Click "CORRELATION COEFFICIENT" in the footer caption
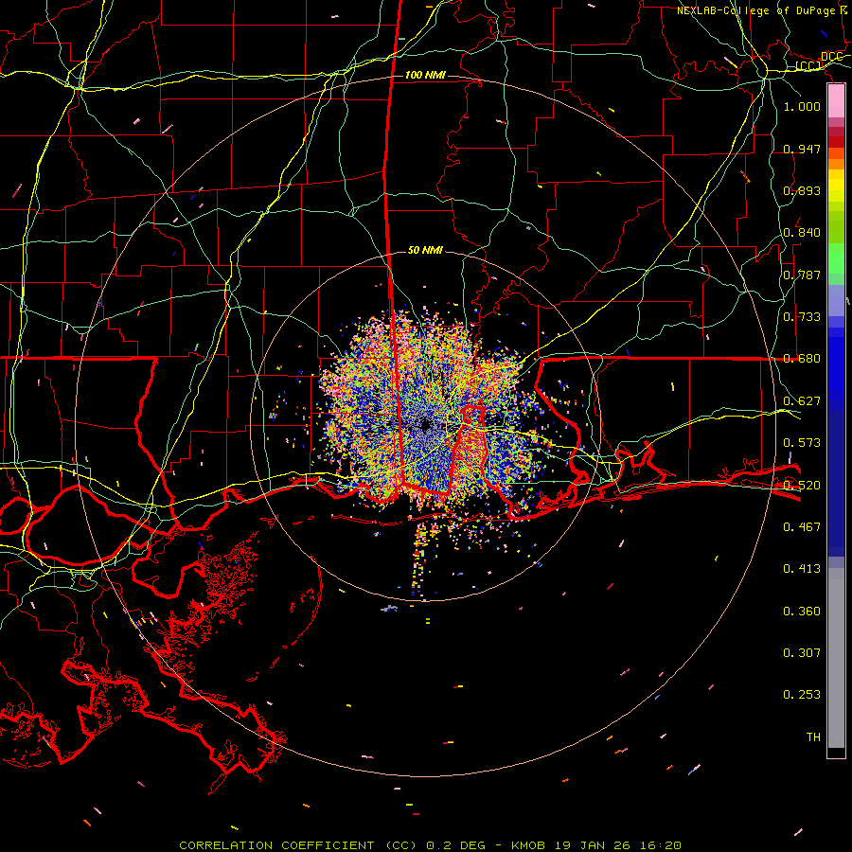This screenshot has height=852, width=852. click(x=276, y=845)
